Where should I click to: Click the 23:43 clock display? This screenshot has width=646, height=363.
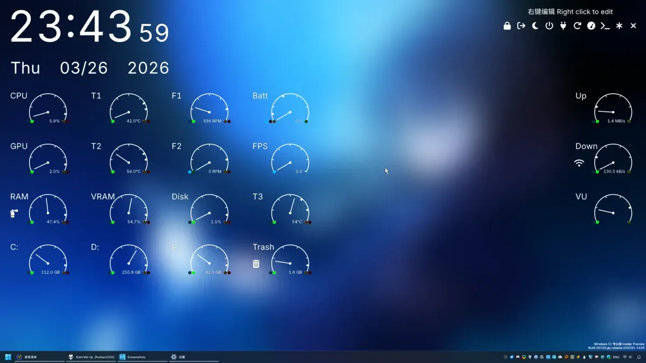[x=72, y=27]
